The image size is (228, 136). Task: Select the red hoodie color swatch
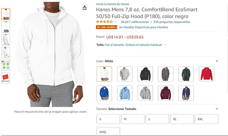tap(206, 74)
